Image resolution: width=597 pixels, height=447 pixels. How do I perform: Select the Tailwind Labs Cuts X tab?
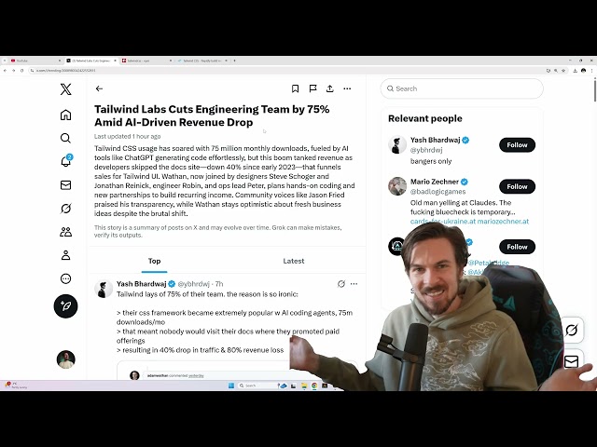91,61
